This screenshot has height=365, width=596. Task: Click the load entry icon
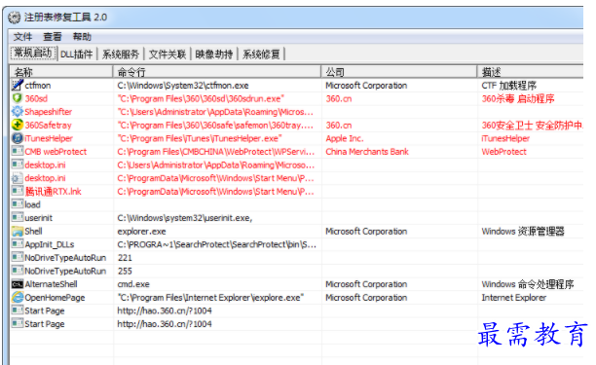[18, 204]
